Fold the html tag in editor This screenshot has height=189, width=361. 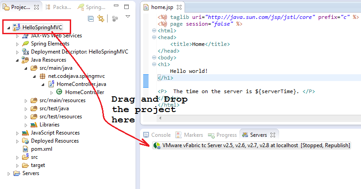pos(154,31)
